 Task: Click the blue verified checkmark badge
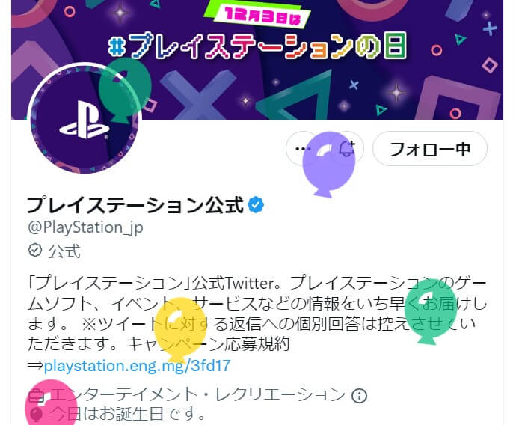(256, 205)
